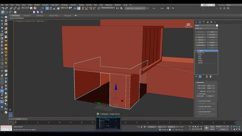This screenshot has height=136, width=242.
Task: Click the Align tool icon
Action: pyautogui.click(x=121, y=8)
